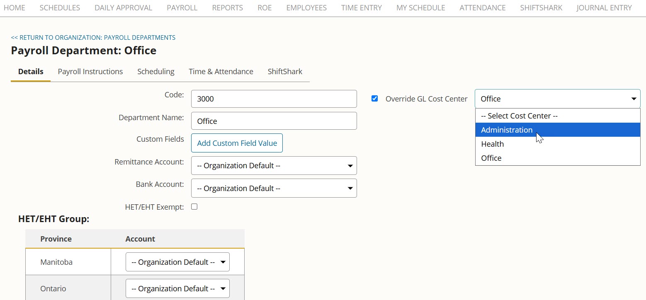The width and height of the screenshot is (646, 300).
Task: Open the Ontario account dropdown
Action: coord(177,288)
